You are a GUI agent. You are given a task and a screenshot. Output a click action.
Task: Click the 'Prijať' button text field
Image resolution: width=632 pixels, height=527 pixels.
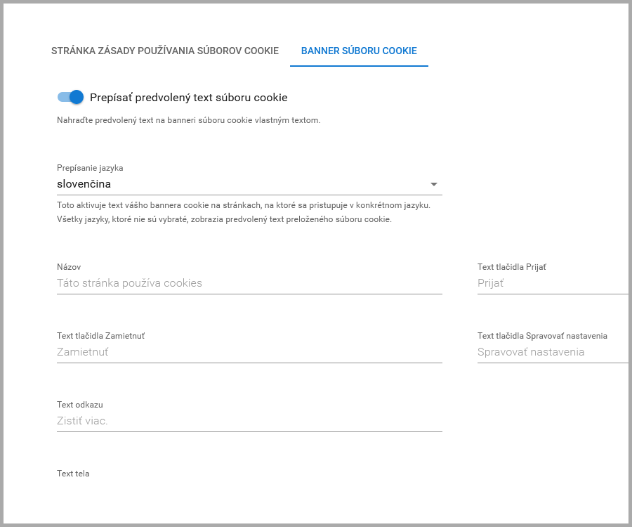[x=552, y=283]
